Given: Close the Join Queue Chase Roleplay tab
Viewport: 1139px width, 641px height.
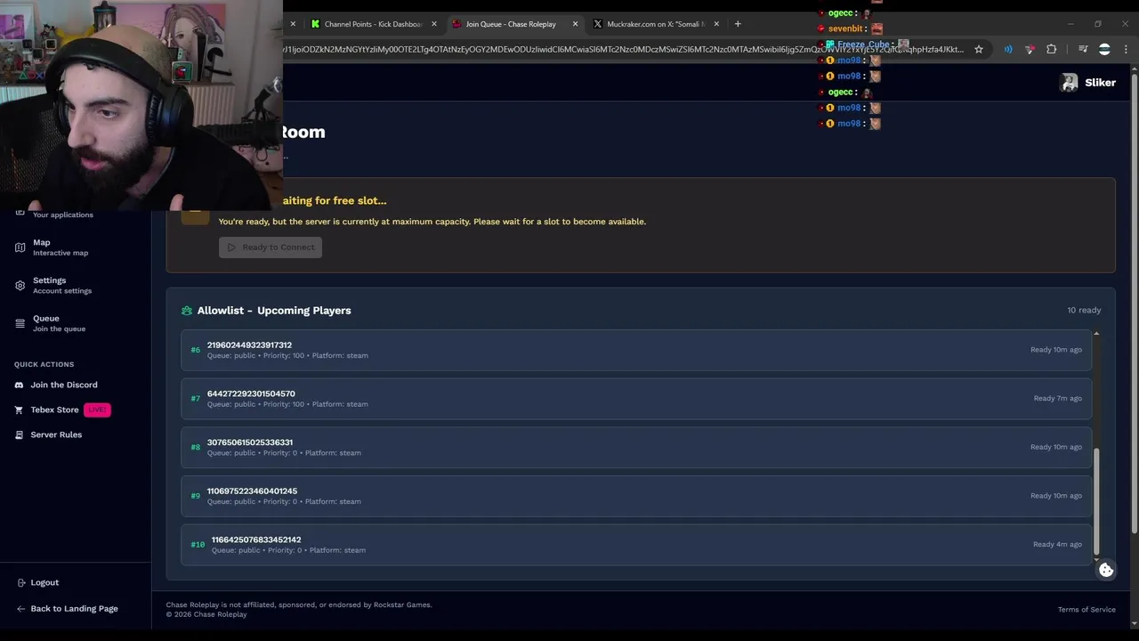Looking at the screenshot, I should click(x=576, y=24).
